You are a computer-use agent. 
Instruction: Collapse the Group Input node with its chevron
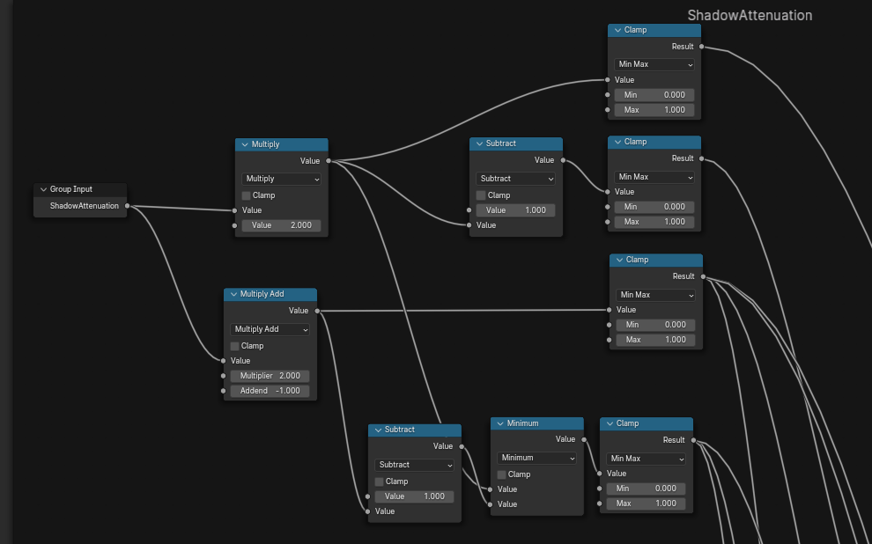[43, 189]
